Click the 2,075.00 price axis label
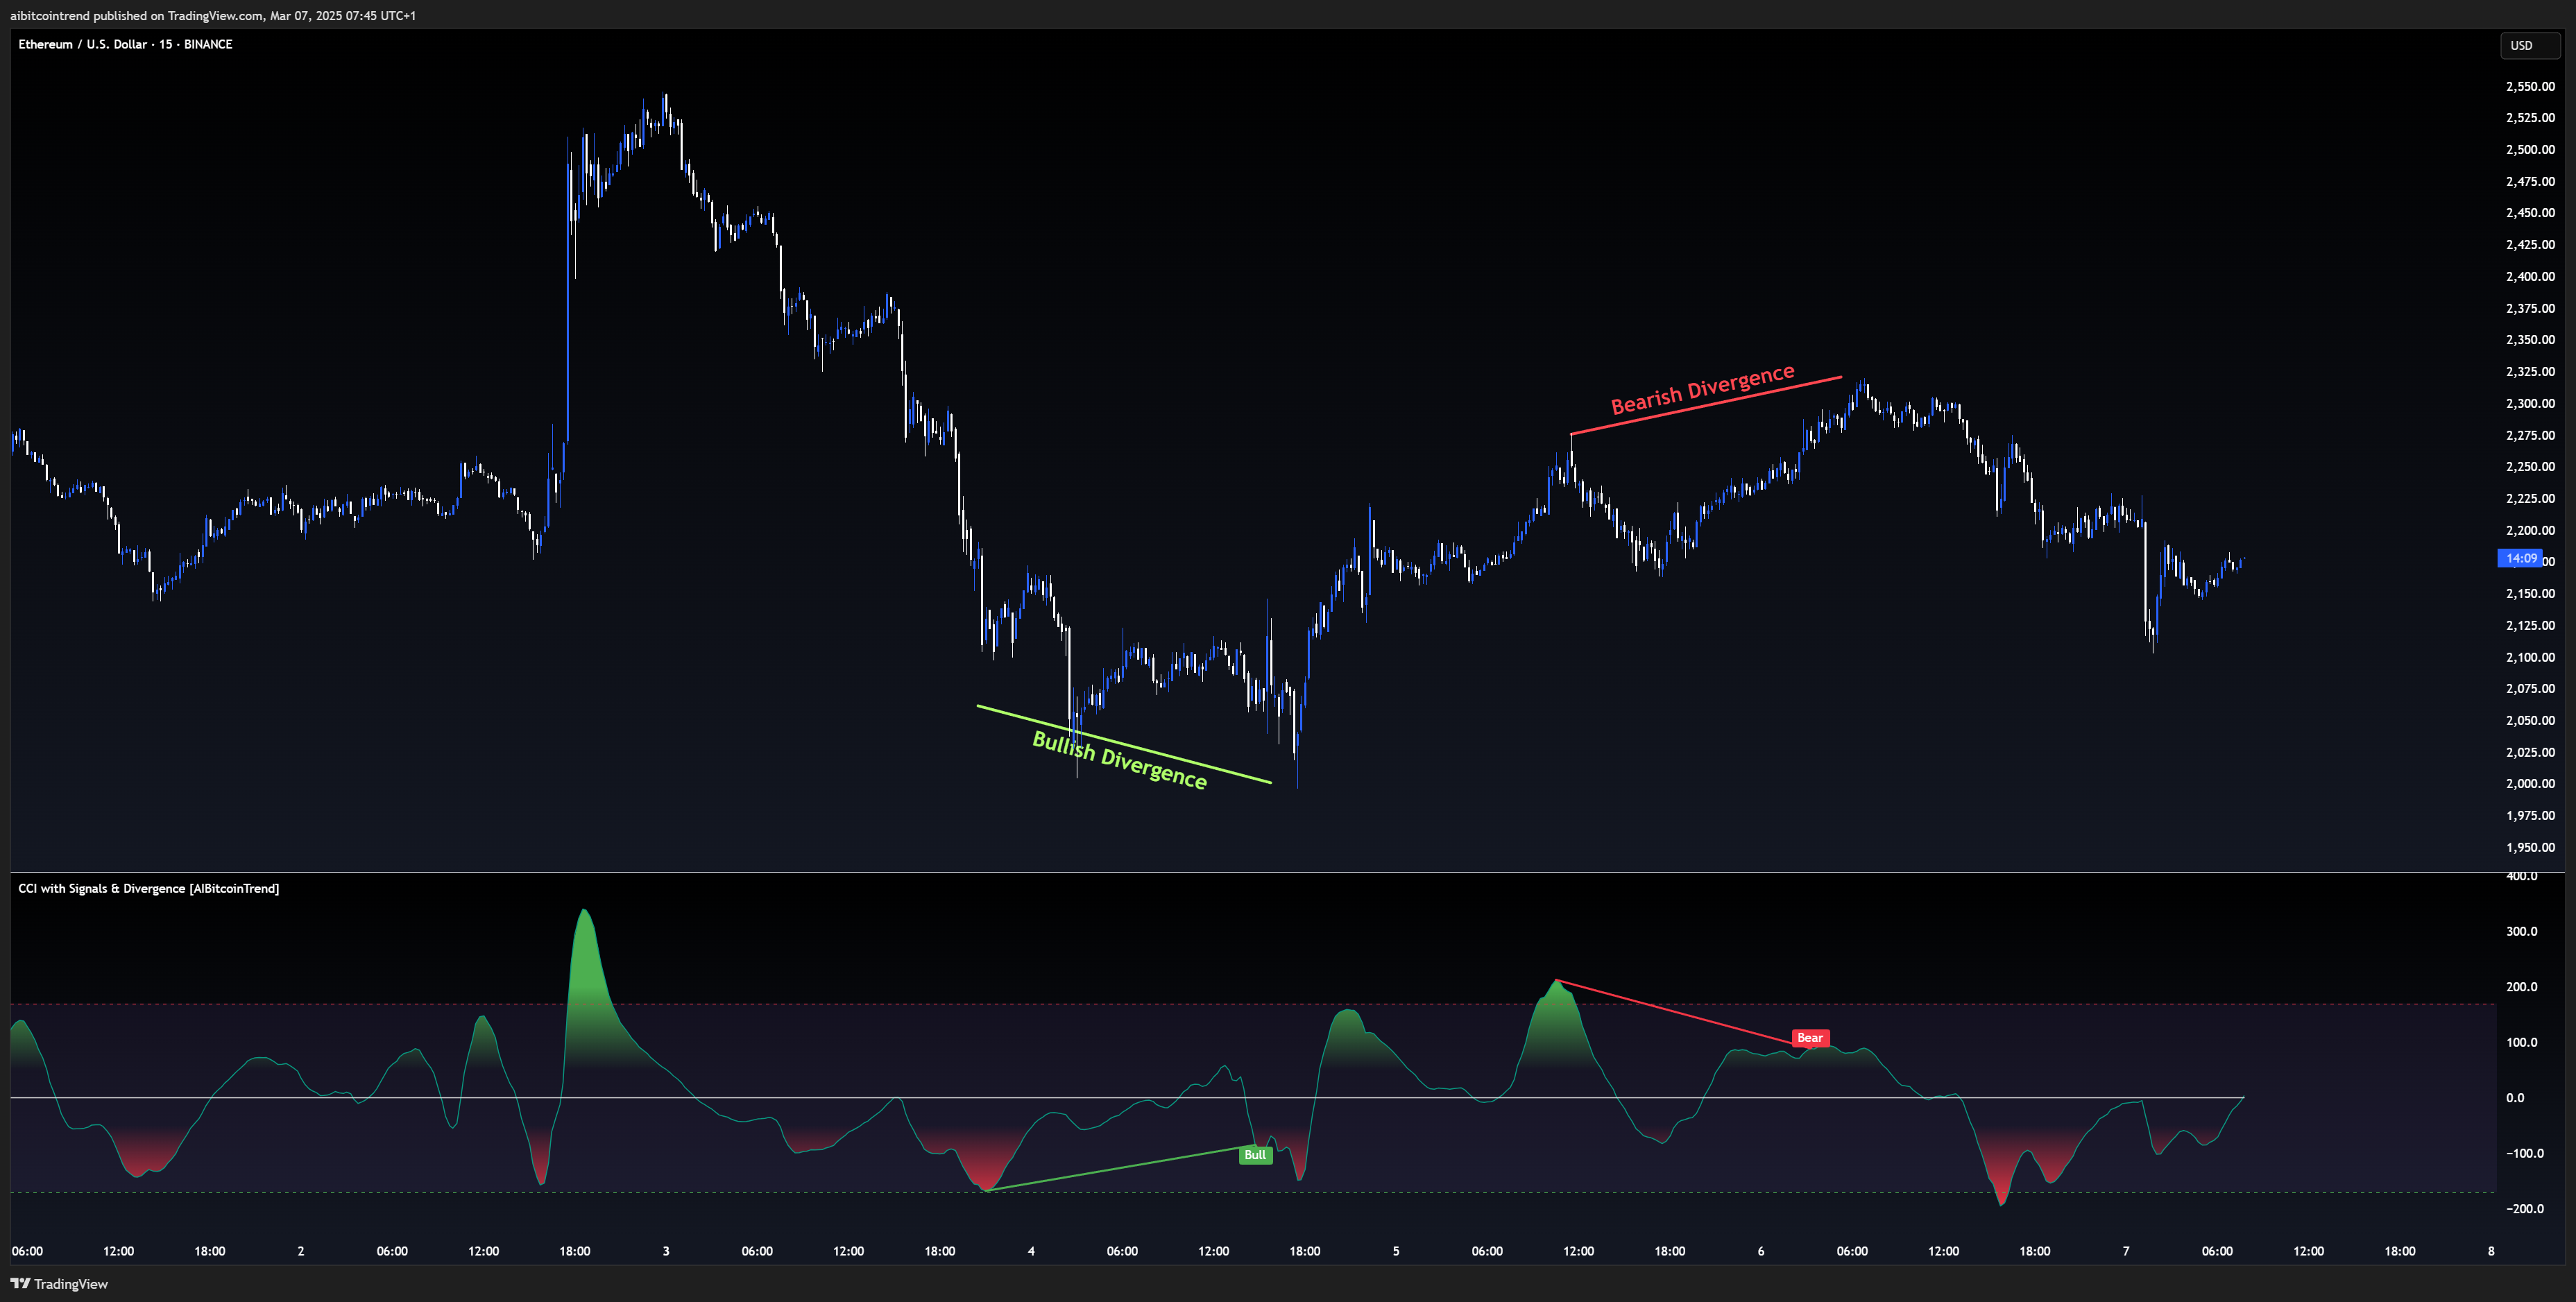The height and width of the screenshot is (1302, 2576). (2529, 689)
